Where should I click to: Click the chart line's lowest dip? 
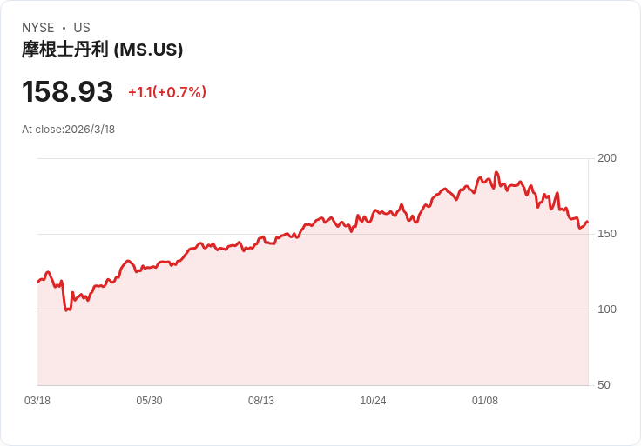pos(67,310)
